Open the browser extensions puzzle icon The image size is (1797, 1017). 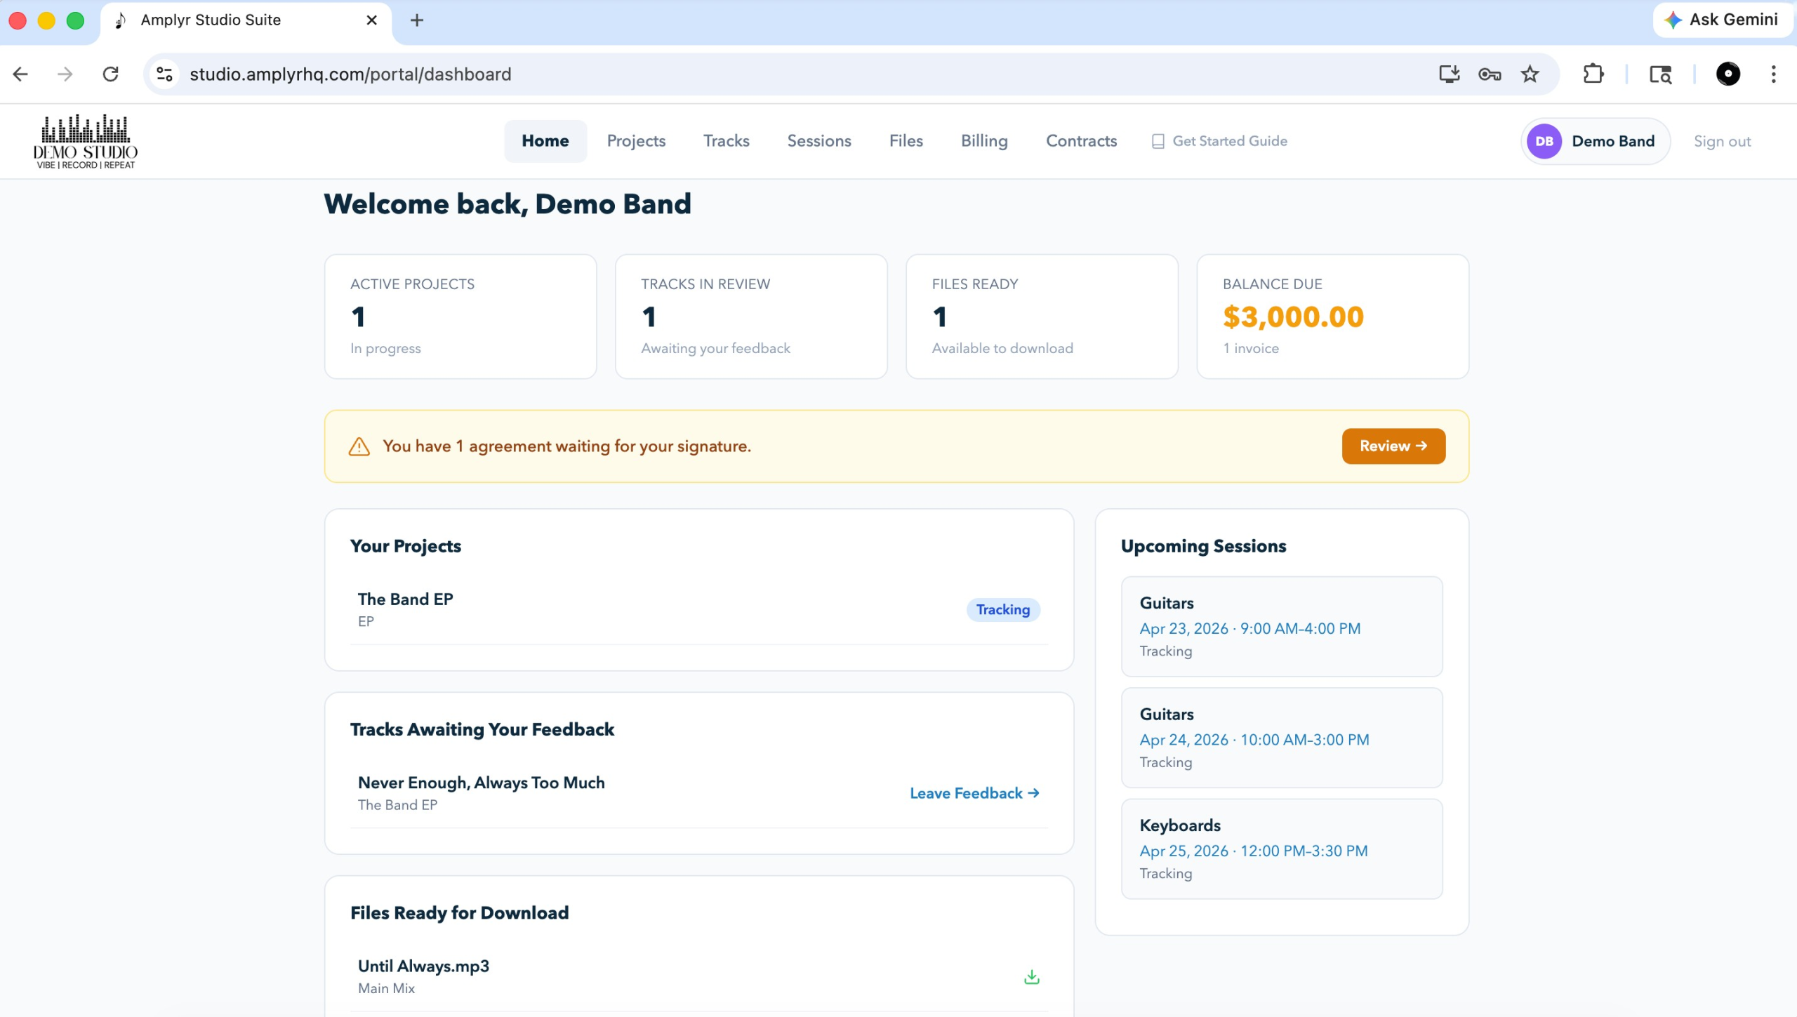[x=1592, y=74]
